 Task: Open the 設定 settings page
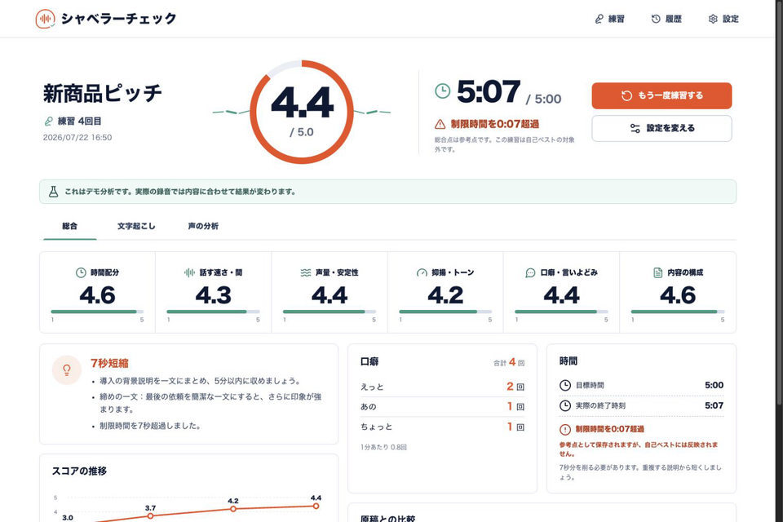[723, 19]
